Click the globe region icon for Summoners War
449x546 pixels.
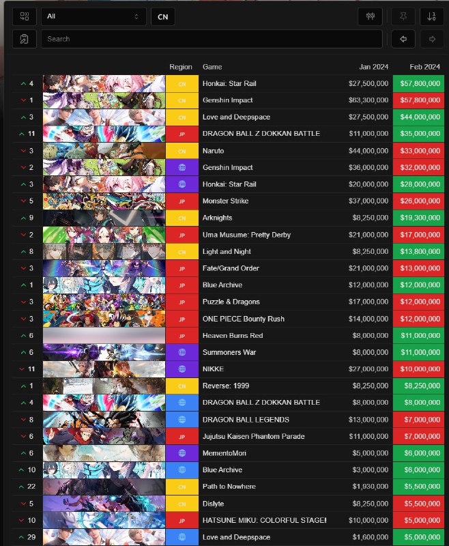(x=182, y=352)
